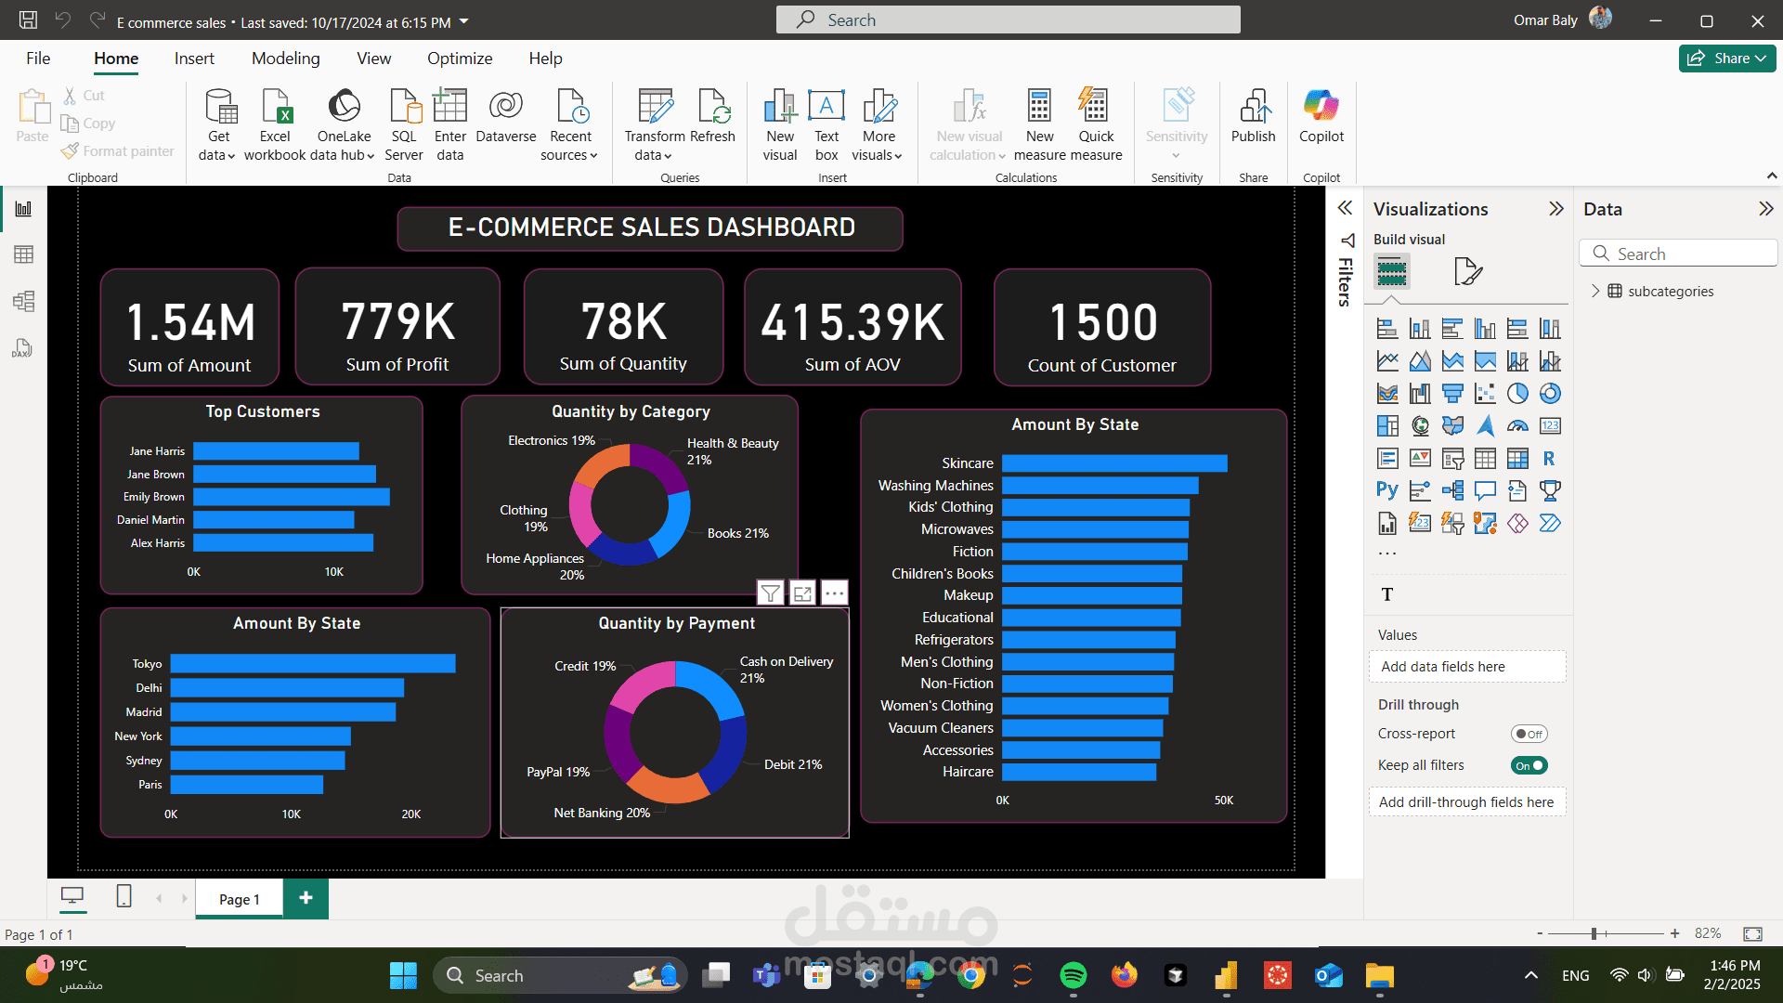Turn off Keep all filters toggle
This screenshot has width=1783, height=1003.
[1529, 765]
